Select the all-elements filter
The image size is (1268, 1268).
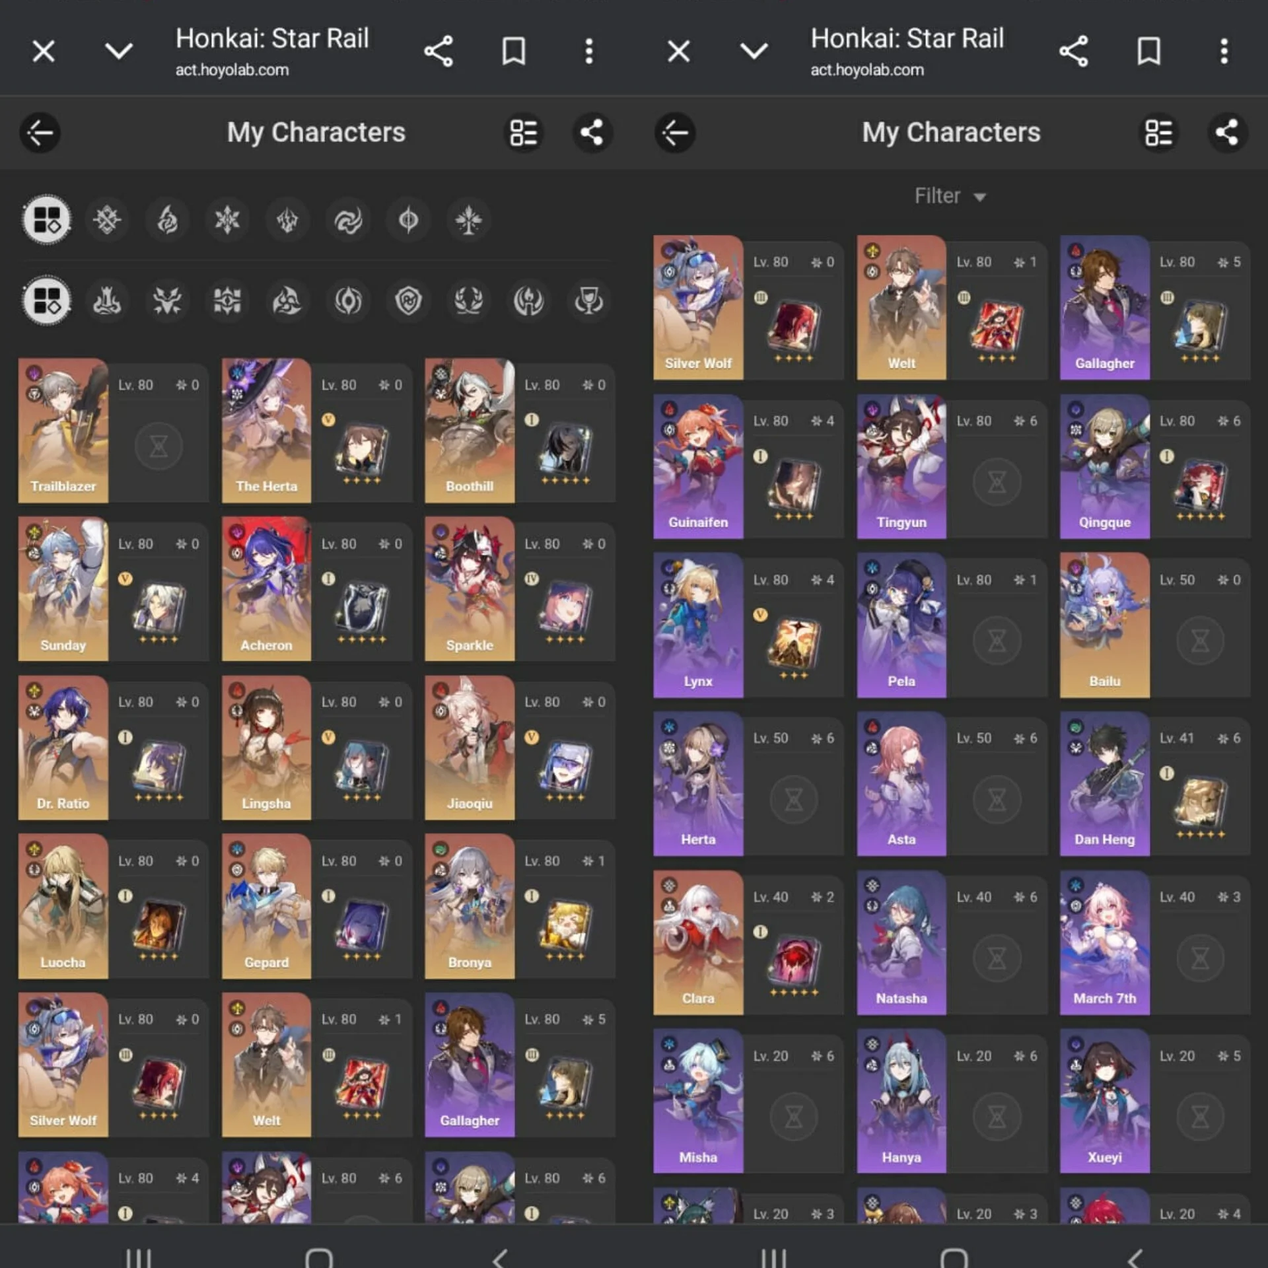pos(46,219)
